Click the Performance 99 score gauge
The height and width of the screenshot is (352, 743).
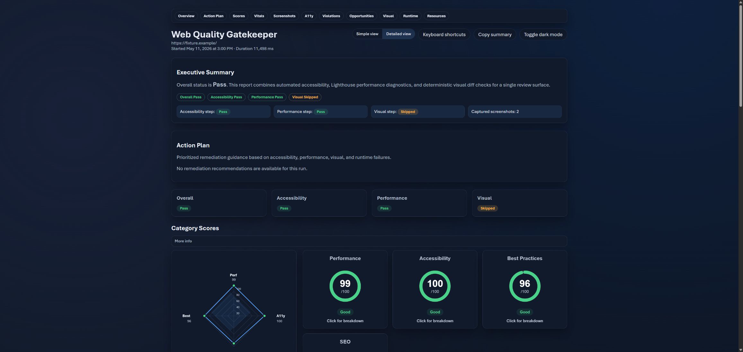click(x=345, y=286)
